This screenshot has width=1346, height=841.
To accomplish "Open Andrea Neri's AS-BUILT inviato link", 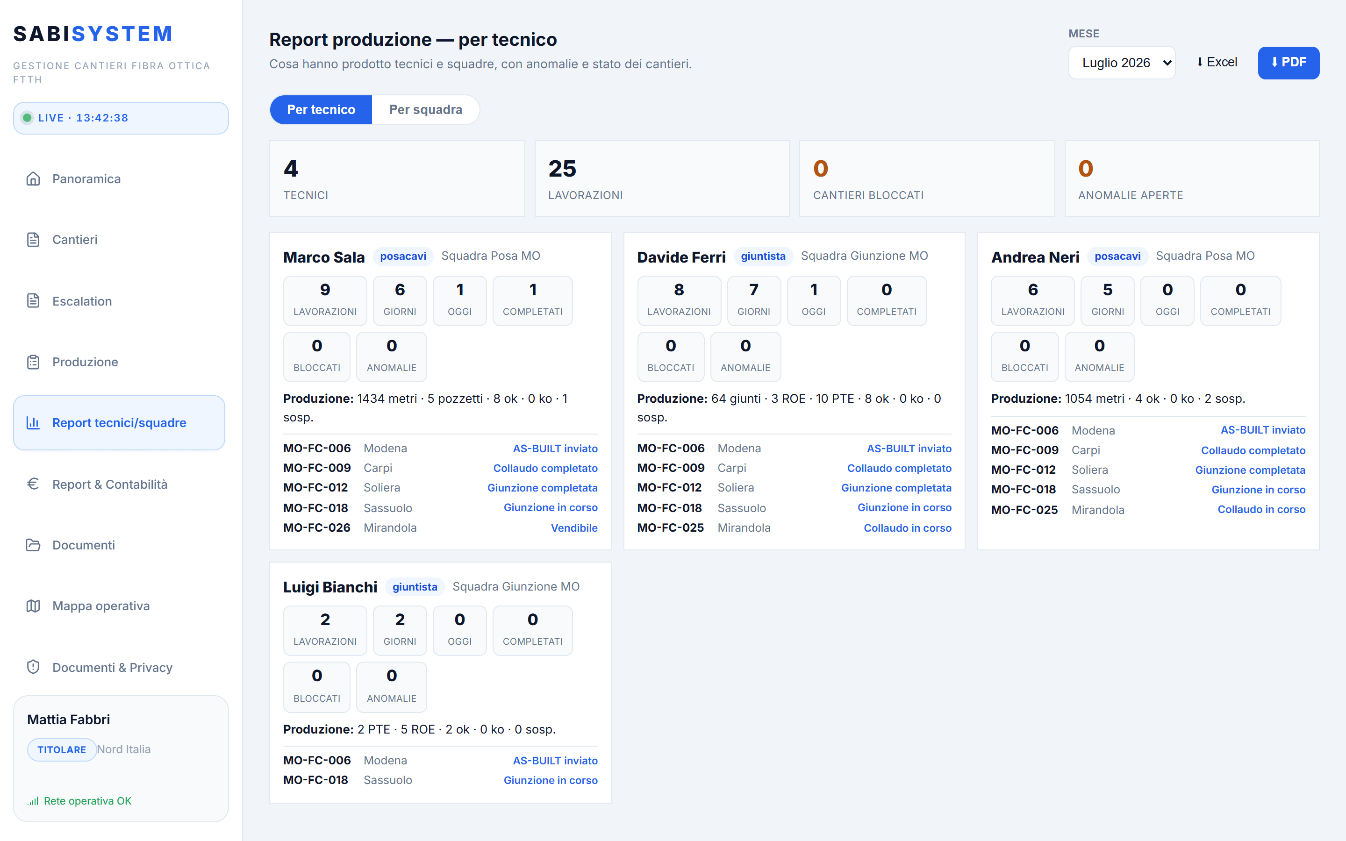I will click(1262, 430).
